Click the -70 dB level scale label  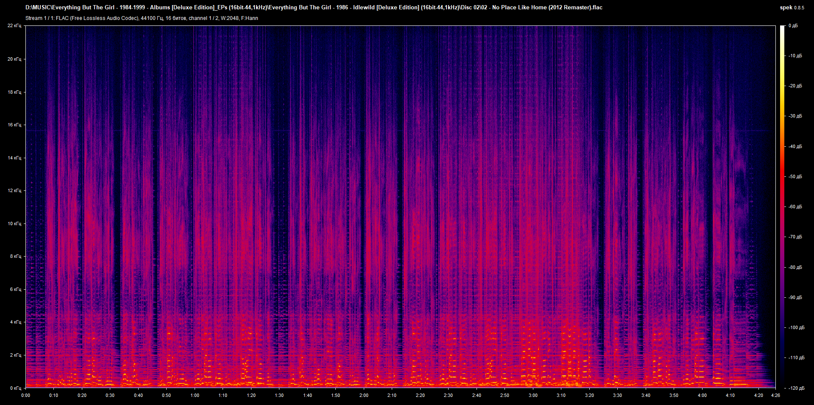point(795,237)
